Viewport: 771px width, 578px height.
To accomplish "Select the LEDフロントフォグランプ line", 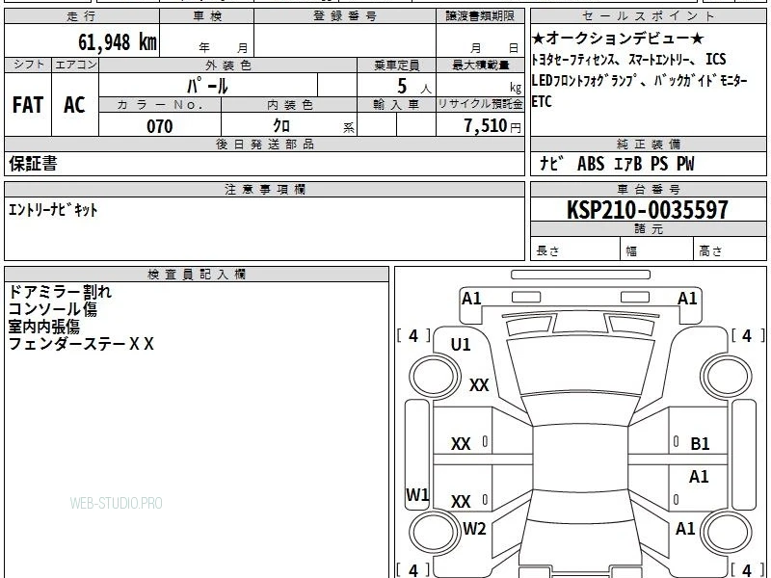I will tap(639, 80).
